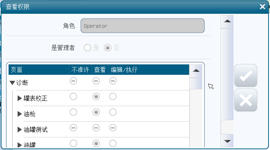Click the X cancel button

(245, 100)
